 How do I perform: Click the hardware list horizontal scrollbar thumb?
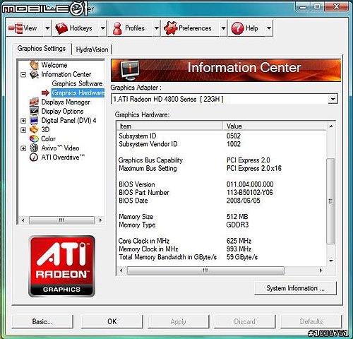(x=205, y=270)
